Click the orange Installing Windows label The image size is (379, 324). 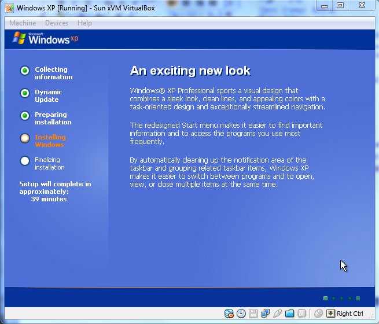pyautogui.click(x=50, y=141)
